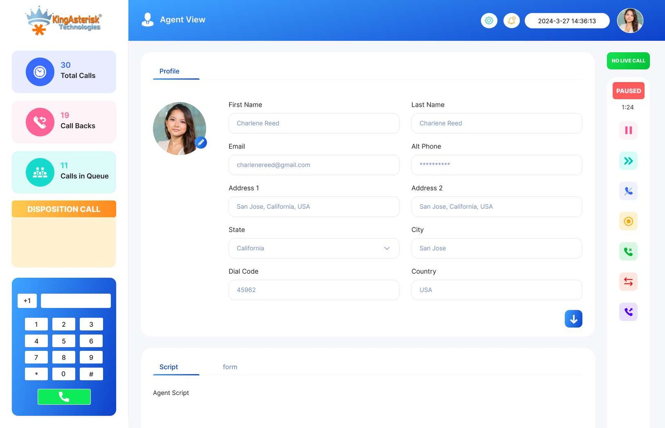Screen dimensions: 665x428
Task: Click the orange record circle icon
Action: 628,221
